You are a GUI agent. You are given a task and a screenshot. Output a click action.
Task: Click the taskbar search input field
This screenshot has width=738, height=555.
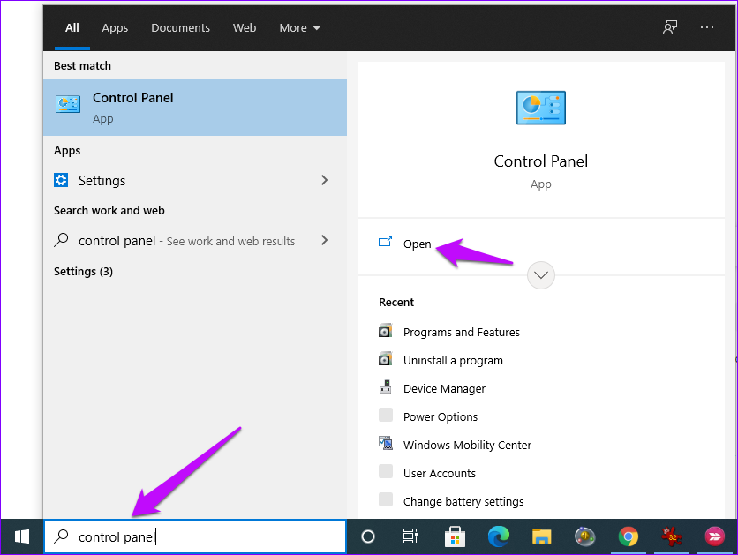click(195, 536)
